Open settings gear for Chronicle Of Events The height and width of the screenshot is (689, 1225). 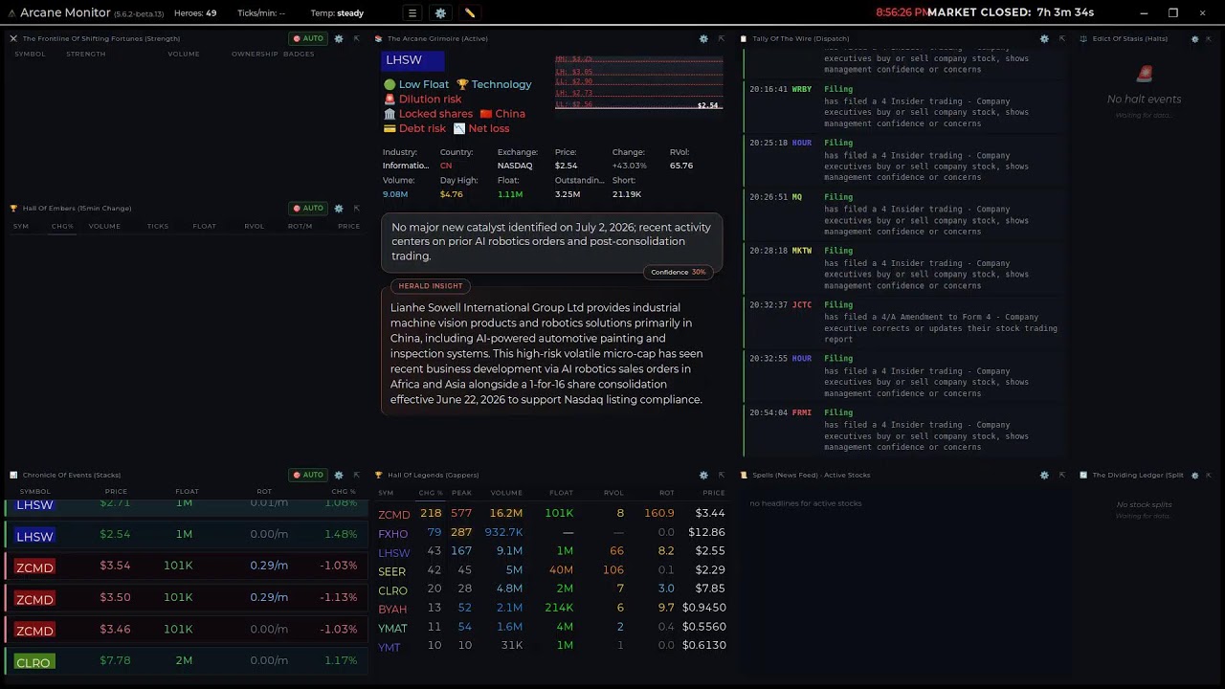point(339,475)
